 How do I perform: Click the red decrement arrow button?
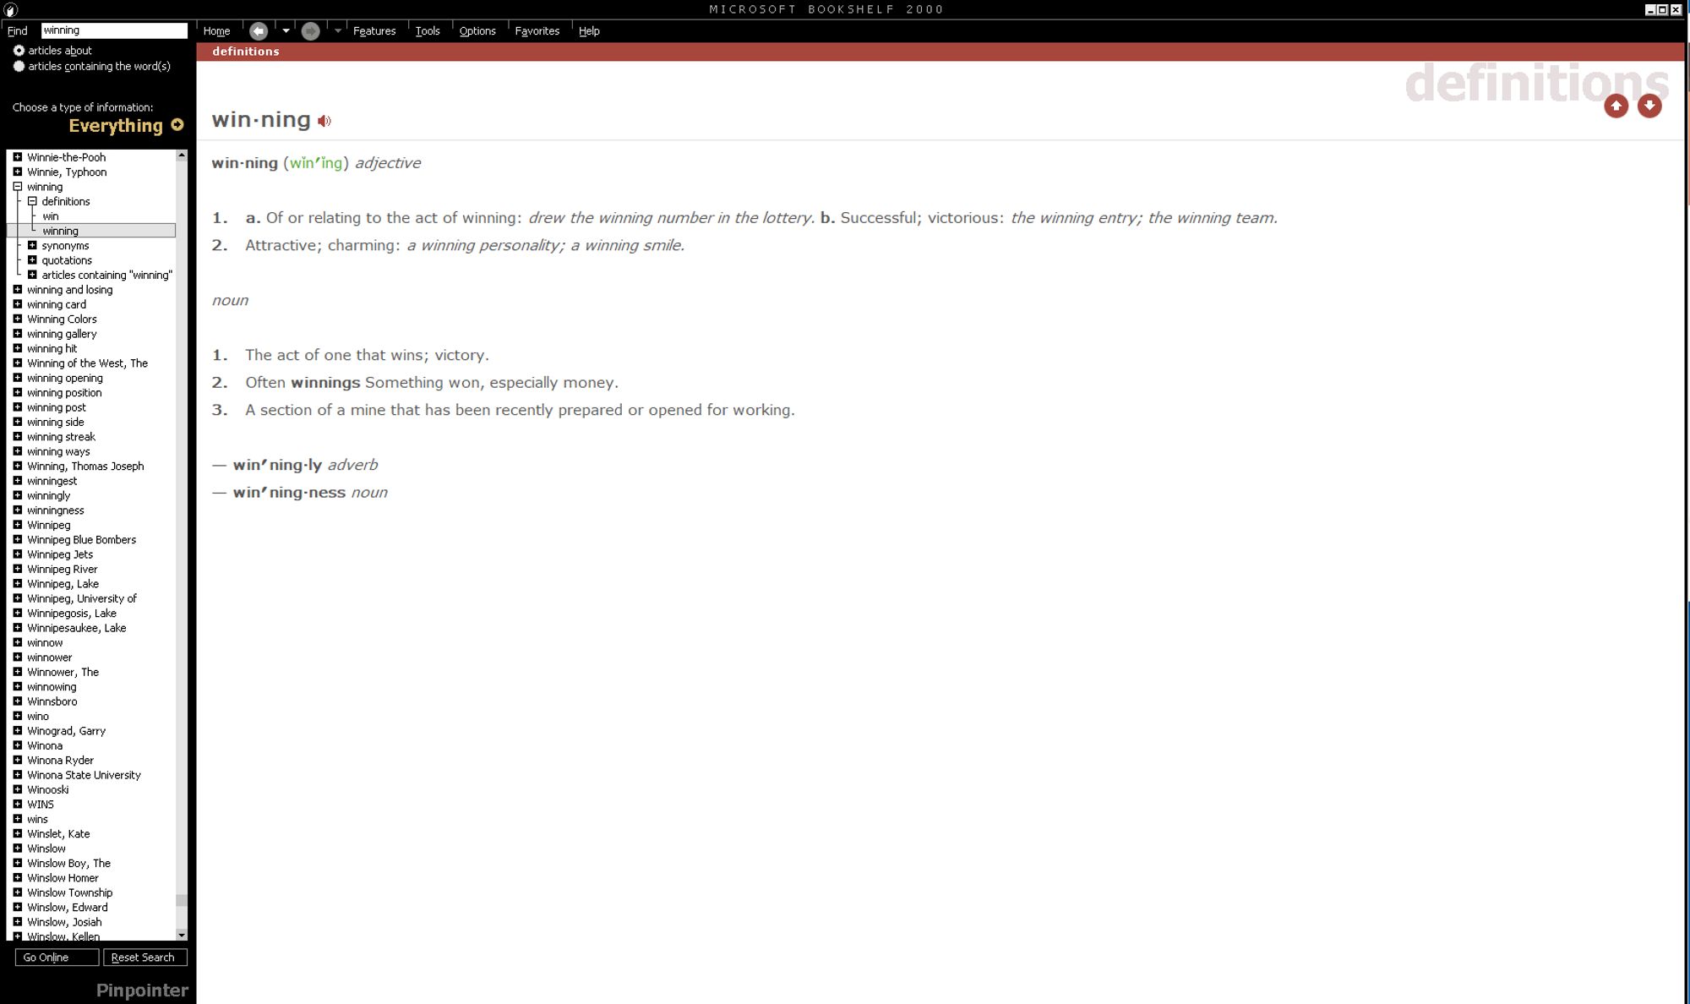tap(1649, 106)
